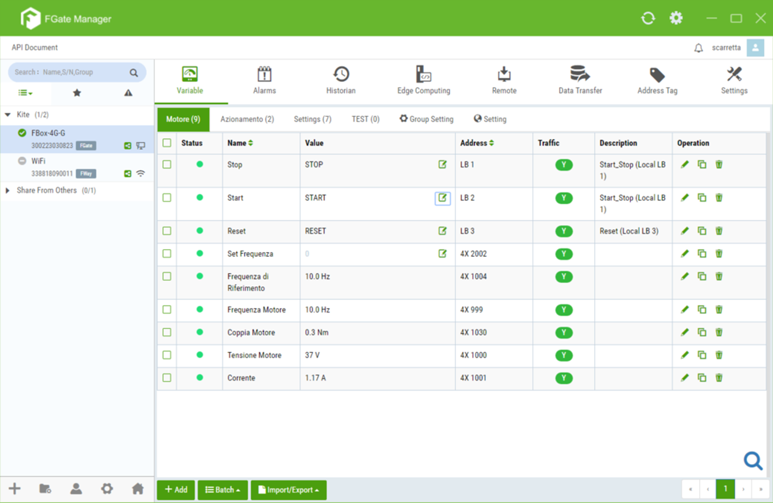The height and width of the screenshot is (503, 773).
Task: Copy the Frequenza Motore variable
Action: (702, 309)
